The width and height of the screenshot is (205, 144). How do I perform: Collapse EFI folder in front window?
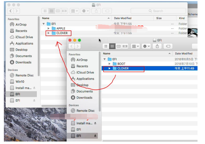click(105, 59)
